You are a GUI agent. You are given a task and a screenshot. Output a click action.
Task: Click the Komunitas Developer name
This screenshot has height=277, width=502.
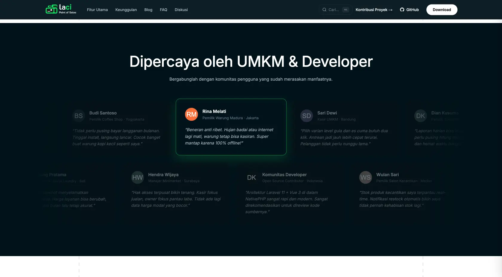284,175
